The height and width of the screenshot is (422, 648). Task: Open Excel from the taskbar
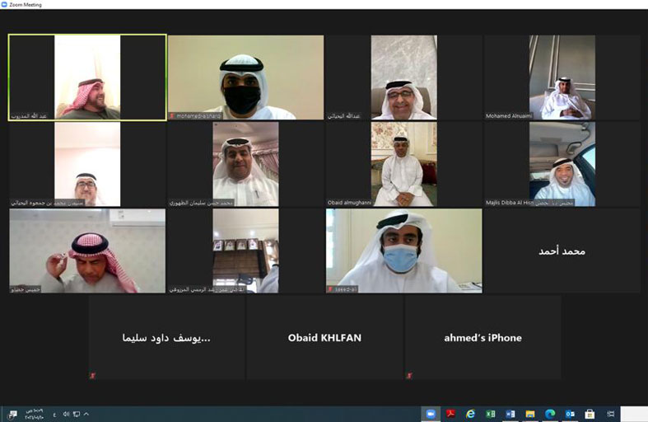(x=490, y=414)
